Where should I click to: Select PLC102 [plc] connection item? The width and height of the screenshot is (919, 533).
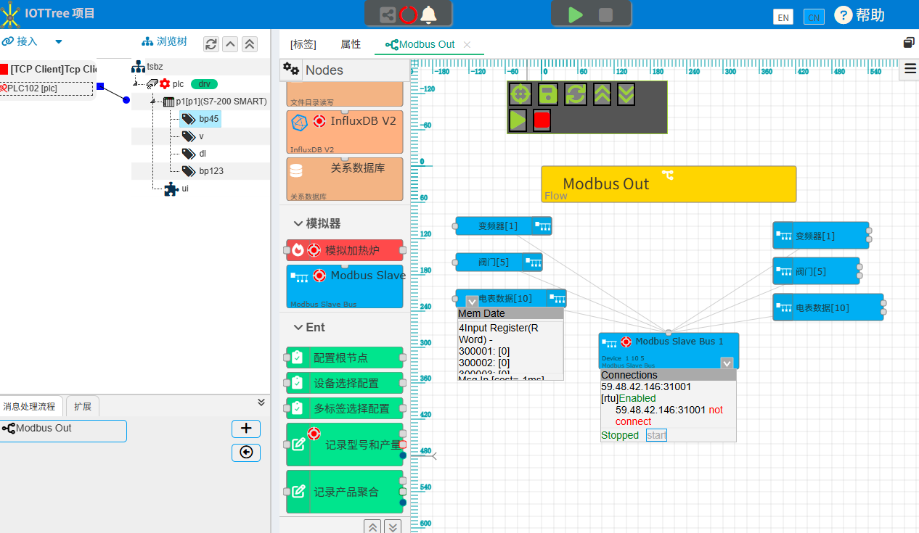(46, 88)
